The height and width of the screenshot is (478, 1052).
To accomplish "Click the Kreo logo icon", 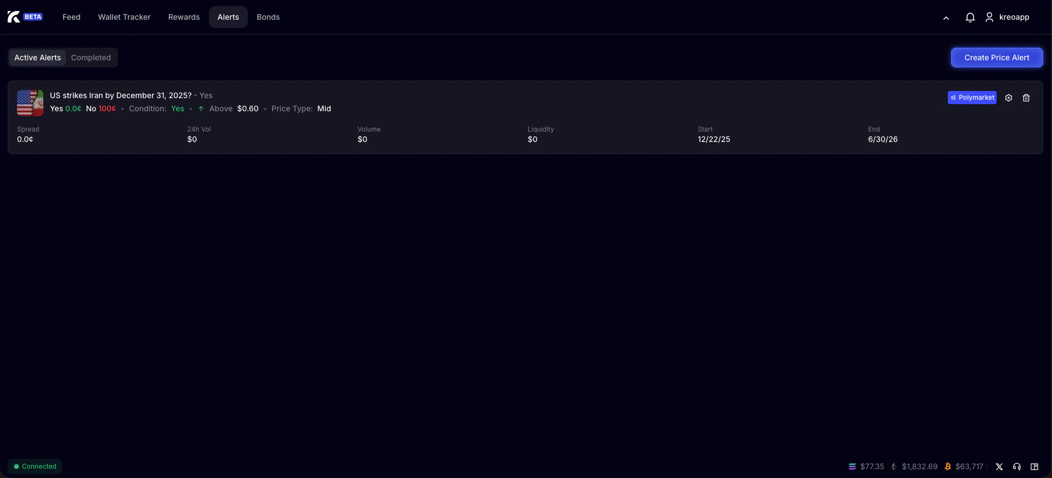I will tap(14, 17).
